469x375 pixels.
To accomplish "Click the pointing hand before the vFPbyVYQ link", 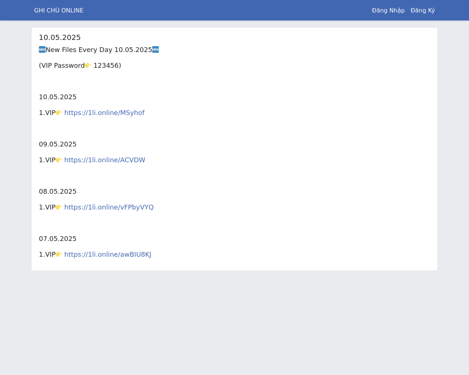I will tap(59, 207).
